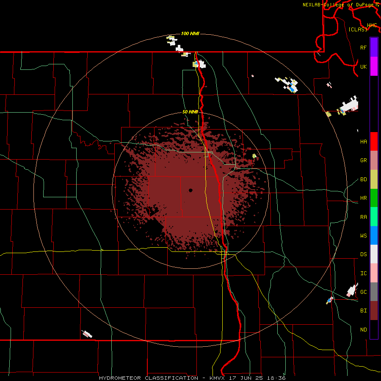Click the '50 NMI' range ring label
This screenshot has height=381, width=381.
tap(190, 112)
